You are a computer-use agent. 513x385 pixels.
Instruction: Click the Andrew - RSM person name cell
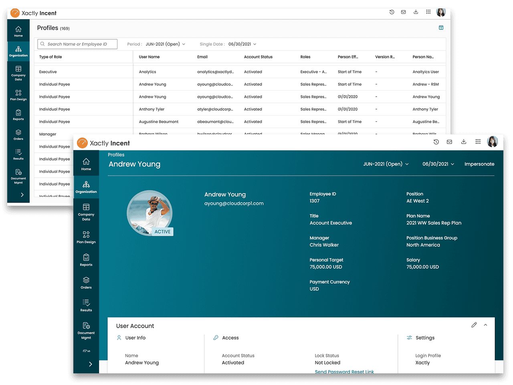426,84
